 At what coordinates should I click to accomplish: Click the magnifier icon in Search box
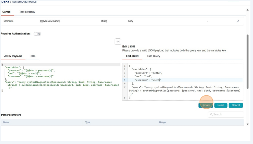211,114
